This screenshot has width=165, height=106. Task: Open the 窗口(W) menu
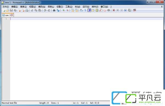(104, 7)
